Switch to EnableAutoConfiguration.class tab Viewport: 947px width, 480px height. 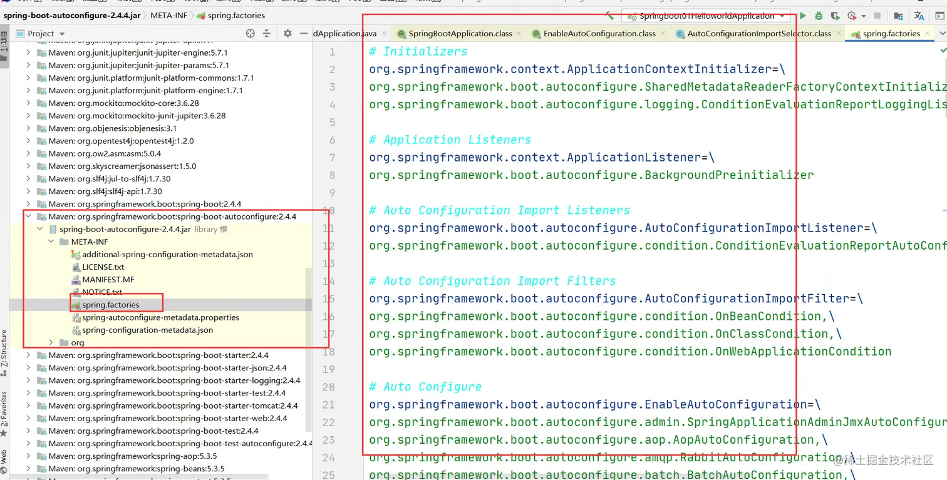pos(599,34)
